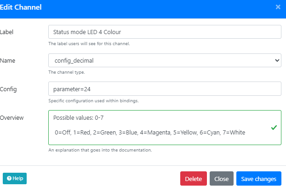
Task: Click the "Overview" field caption
Action: click(12, 117)
